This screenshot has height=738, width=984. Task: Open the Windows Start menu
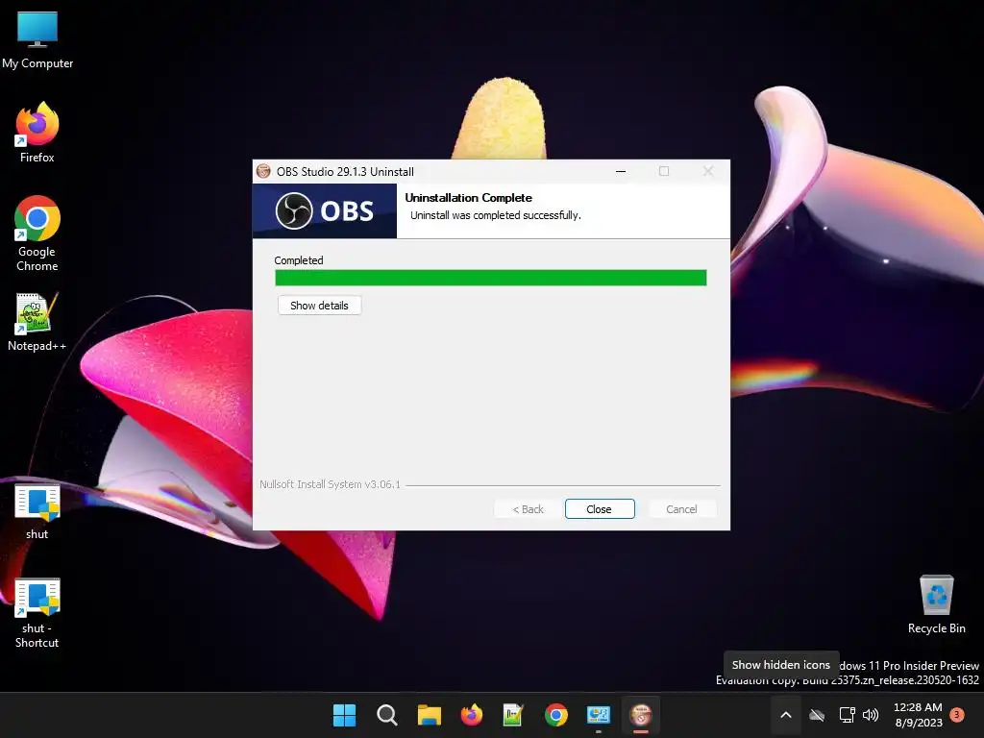click(344, 715)
